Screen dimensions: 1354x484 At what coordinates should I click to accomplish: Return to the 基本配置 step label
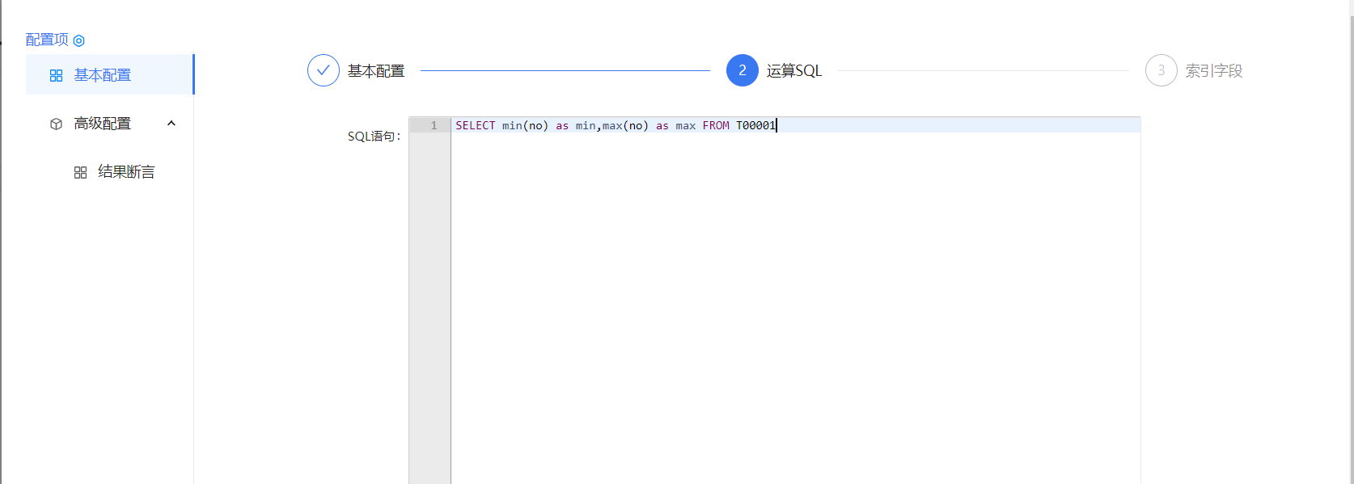pos(376,71)
